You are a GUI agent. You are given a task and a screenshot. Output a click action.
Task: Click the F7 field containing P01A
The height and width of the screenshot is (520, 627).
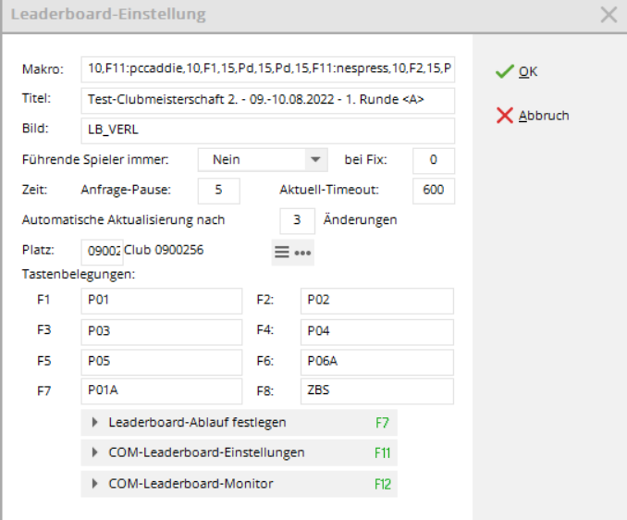pyautogui.click(x=161, y=391)
